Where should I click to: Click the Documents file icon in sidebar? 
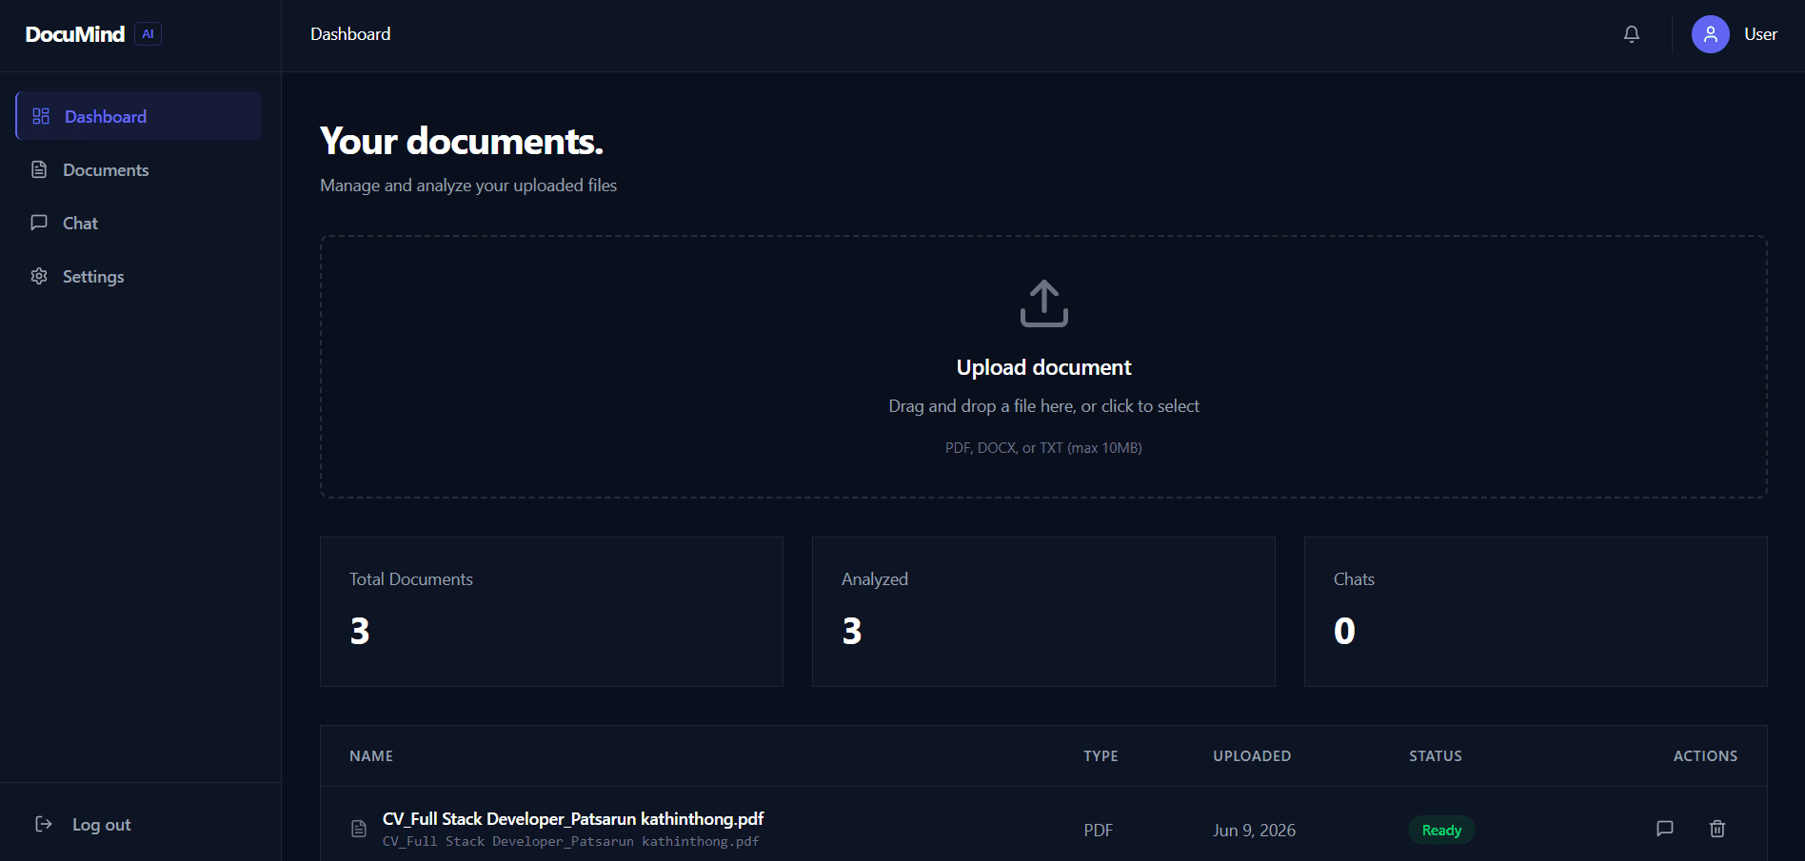click(x=39, y=169)
